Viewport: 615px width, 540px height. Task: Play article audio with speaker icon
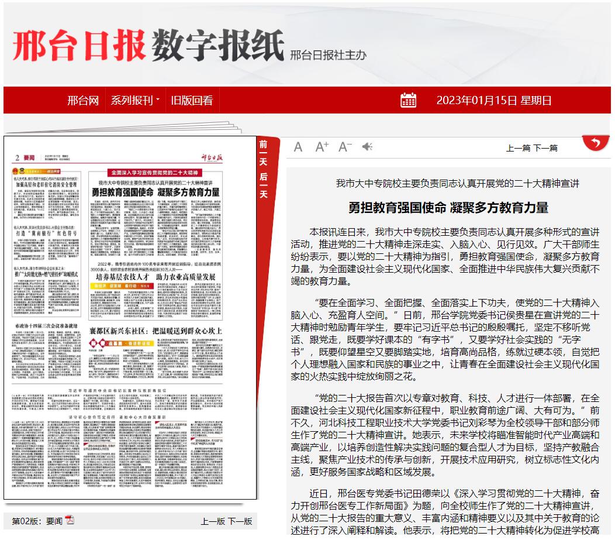[x=367, y=147]
